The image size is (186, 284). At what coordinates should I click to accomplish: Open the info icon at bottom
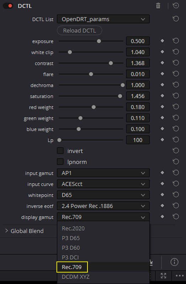(174, 262)
